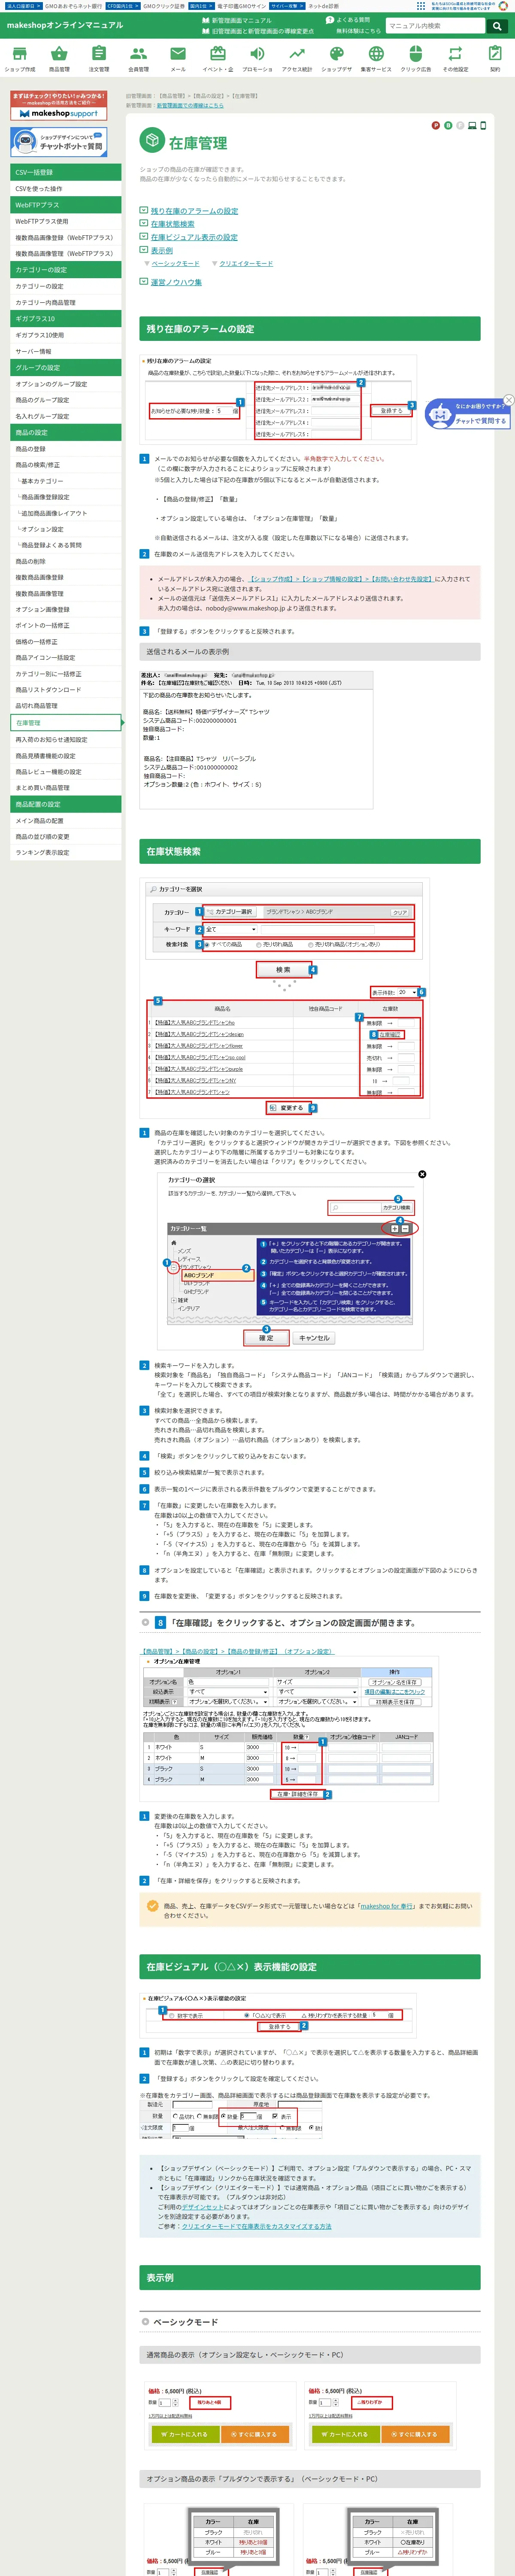Open the 契約 document icon
This screenshot has width=515, height=2576.
point(495,58)
